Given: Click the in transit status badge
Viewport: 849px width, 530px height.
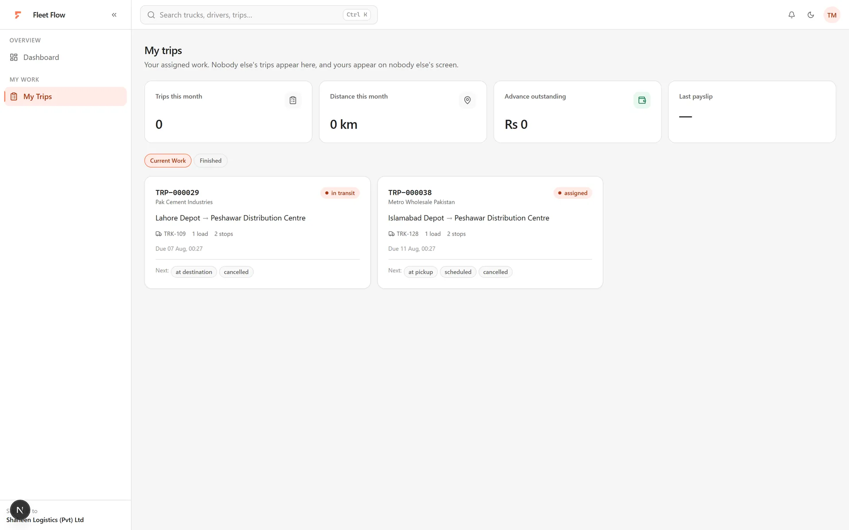Looking at the screenshot, I should point(340,193).
